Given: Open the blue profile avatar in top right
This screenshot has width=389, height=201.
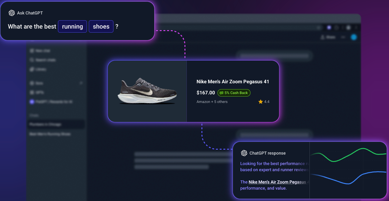Looking at the screenshot, I should click(354, 37).
